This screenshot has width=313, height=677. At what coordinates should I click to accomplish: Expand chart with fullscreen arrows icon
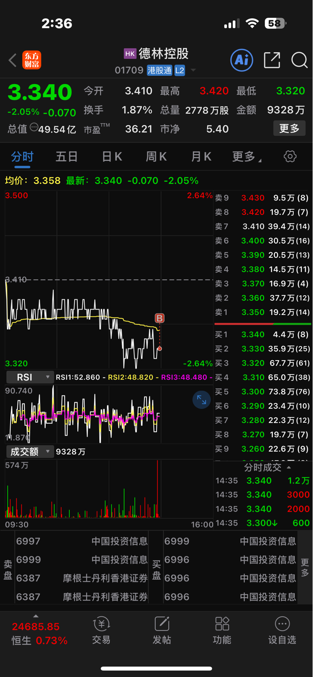(201, 400)
